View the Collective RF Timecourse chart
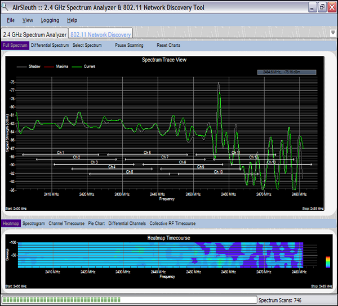The width and height of the screenshot is (338, 306). tap(174, 224)
